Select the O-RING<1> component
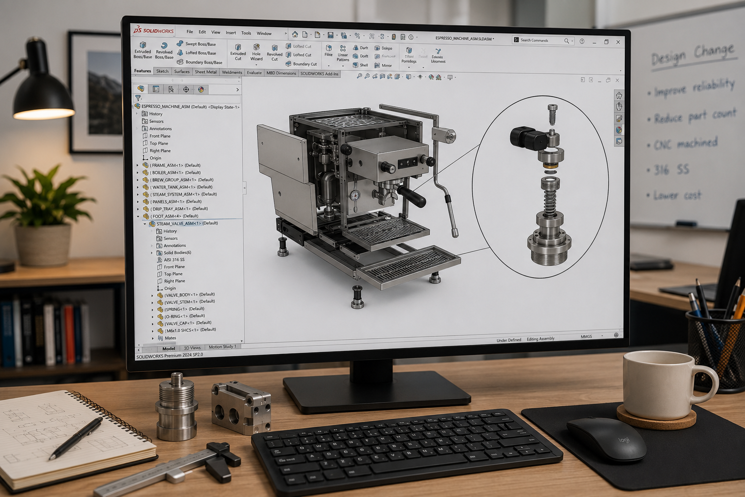This screenshot has height=497, width=745. pyautogui.click(x=181, y=316)
